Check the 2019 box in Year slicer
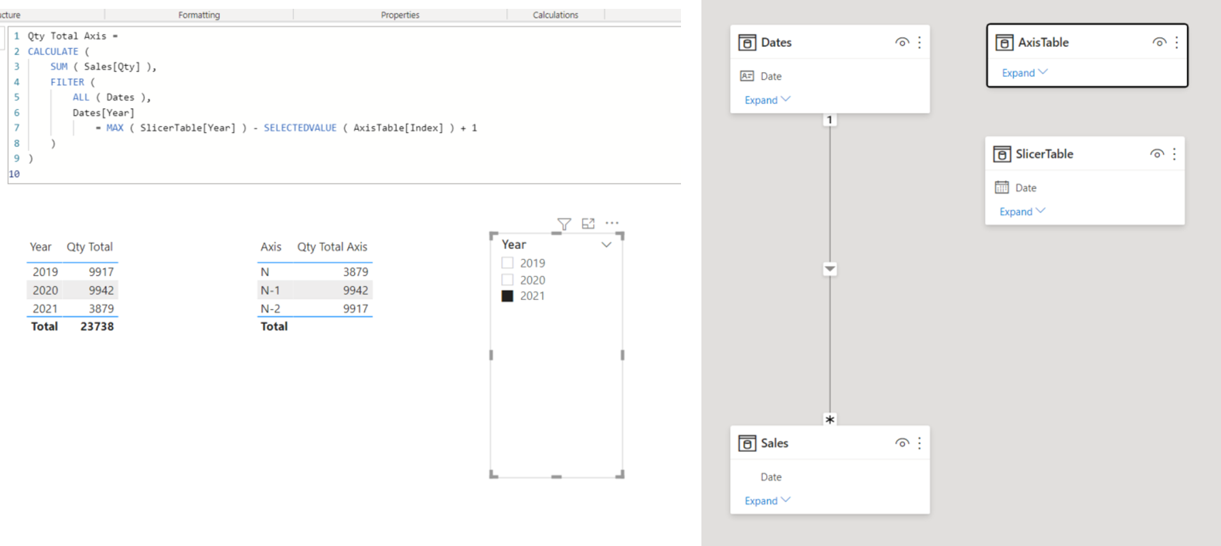1221x546 pixels. tap(507, 263)
